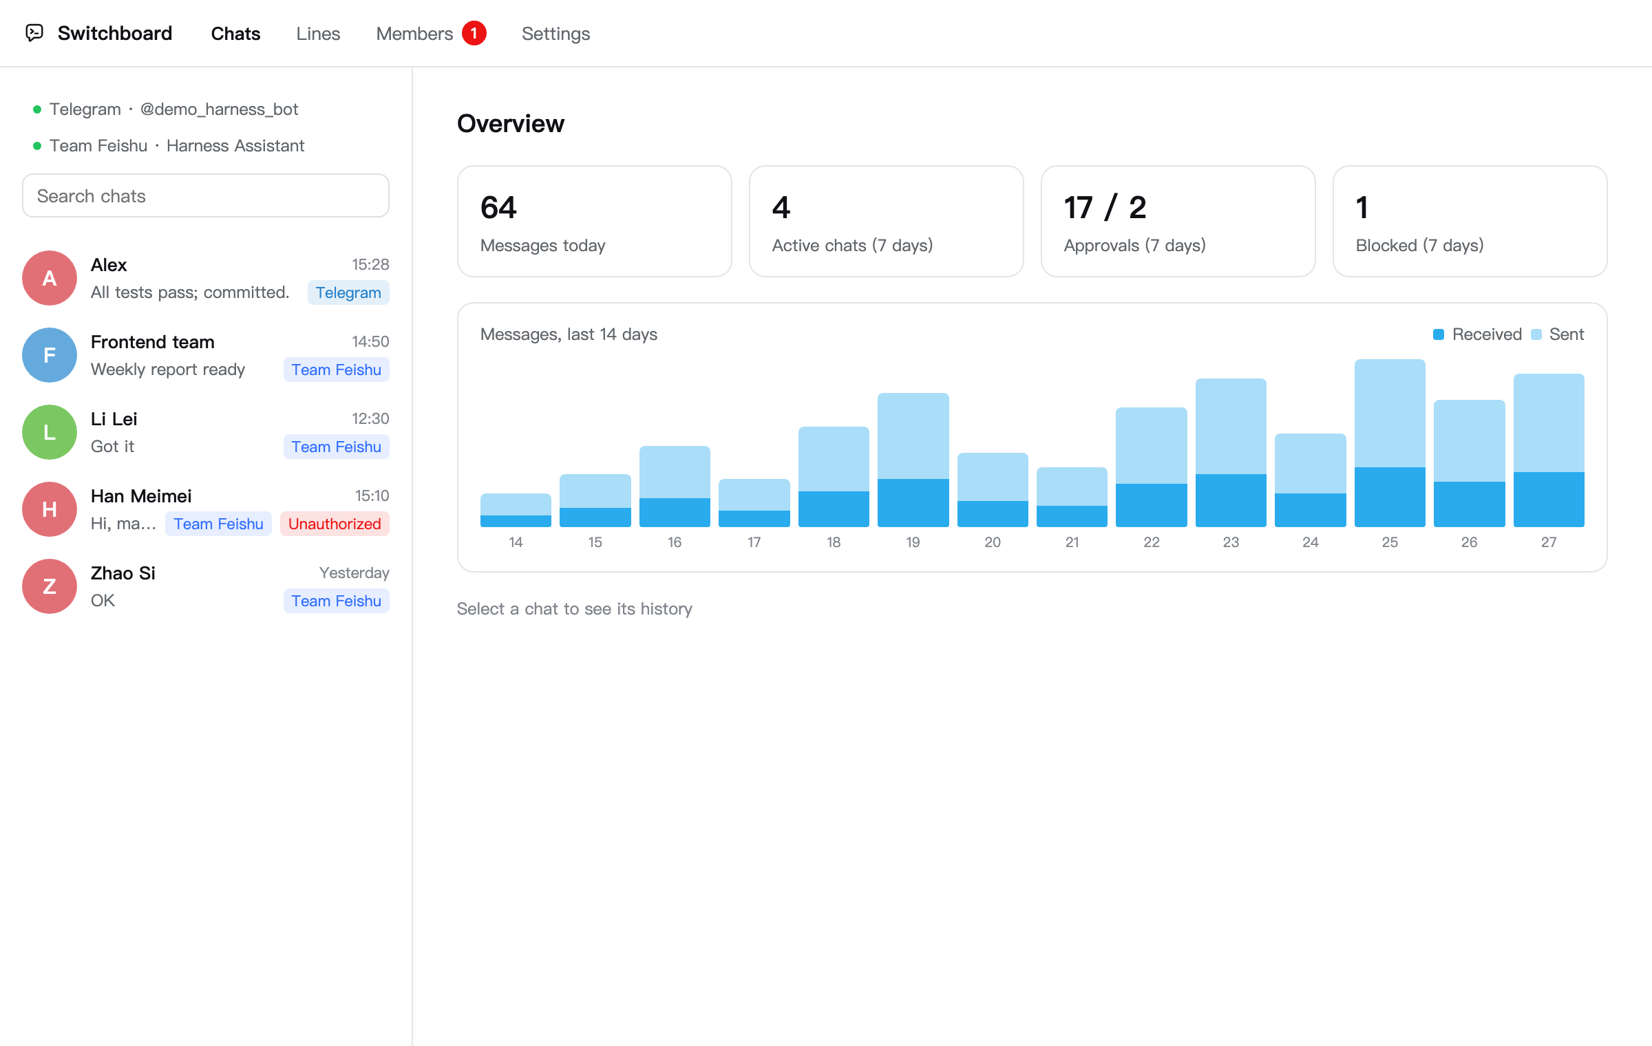
Task: Click the chart bar for day 18
Action: [834, 477]
